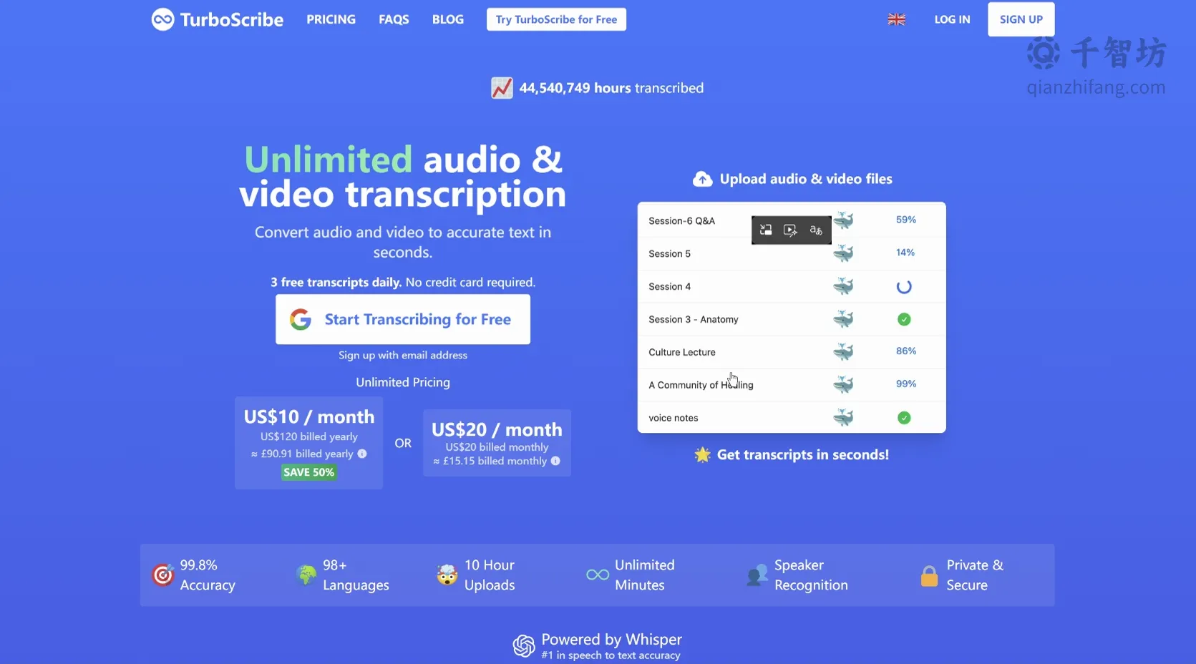This screenshot has height=664, width=1196.
Task: Click green checkmark for Session 3 - Anatomy
Action: click(x=904, y=319)
